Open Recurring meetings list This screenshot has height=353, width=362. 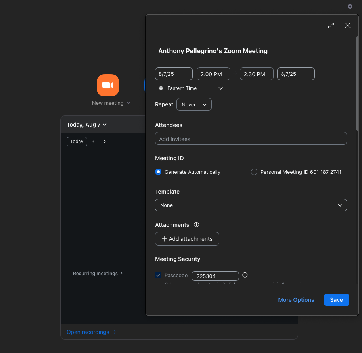(x=98, y=274)
